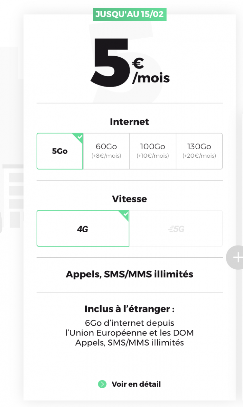Click the Internet section heading

130,122
